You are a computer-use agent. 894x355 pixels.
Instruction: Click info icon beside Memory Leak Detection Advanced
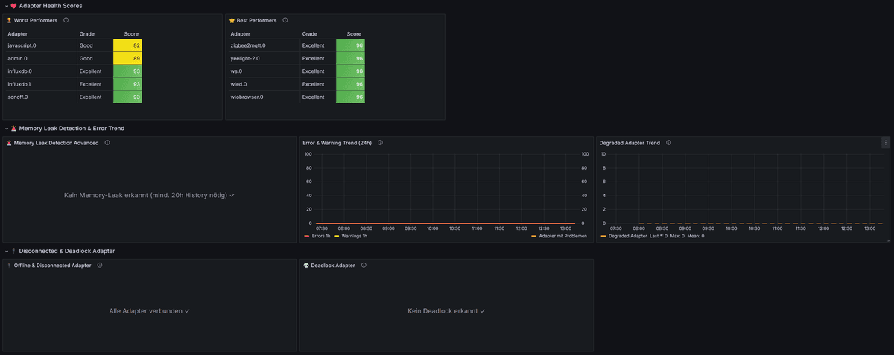coord(107,143)
